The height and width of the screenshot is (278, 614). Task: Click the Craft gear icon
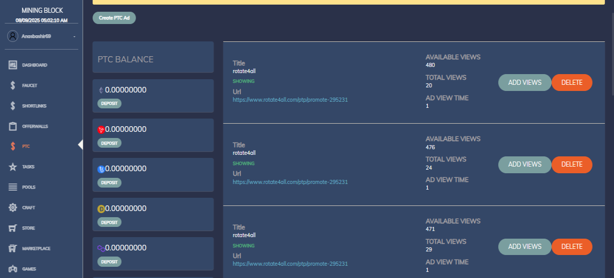13,207
